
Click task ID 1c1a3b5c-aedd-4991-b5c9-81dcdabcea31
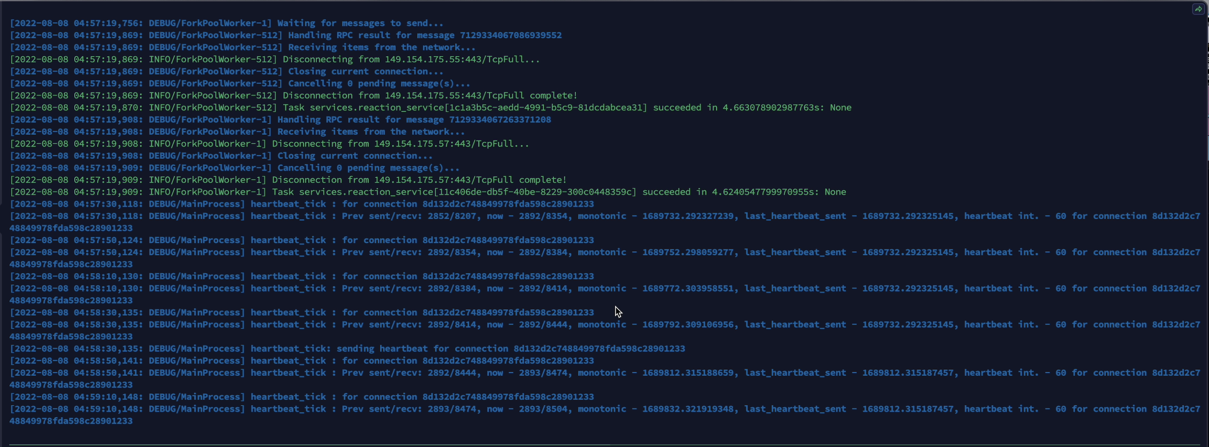click(546, 108)
